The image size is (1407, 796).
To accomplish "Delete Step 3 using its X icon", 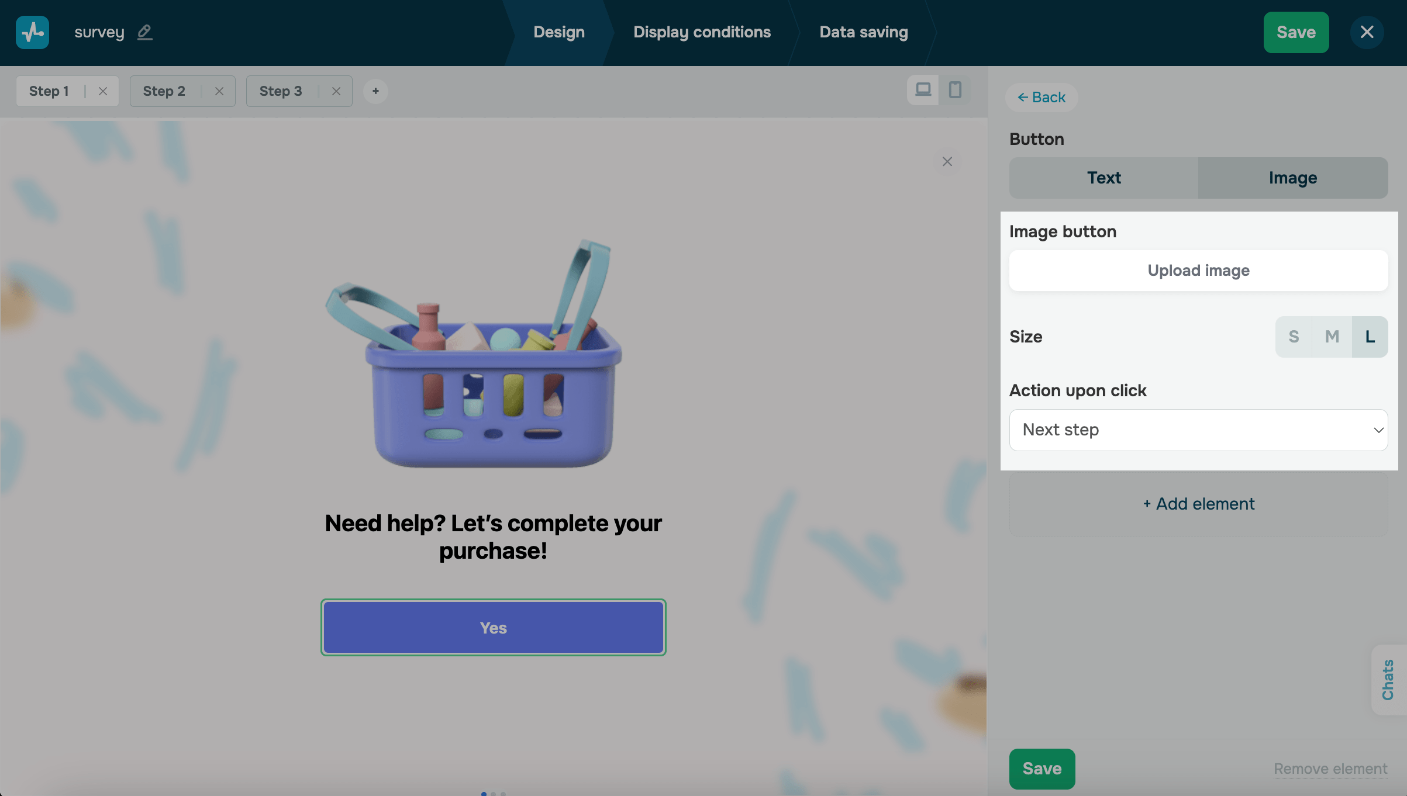I will 336,91.
